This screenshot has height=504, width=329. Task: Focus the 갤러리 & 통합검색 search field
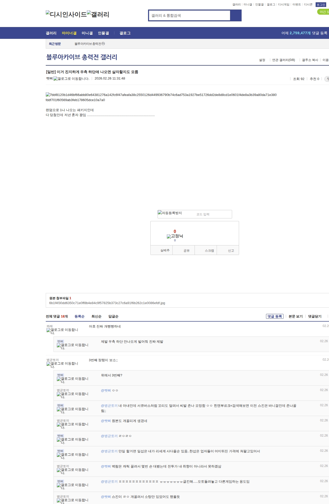(189, 15)
